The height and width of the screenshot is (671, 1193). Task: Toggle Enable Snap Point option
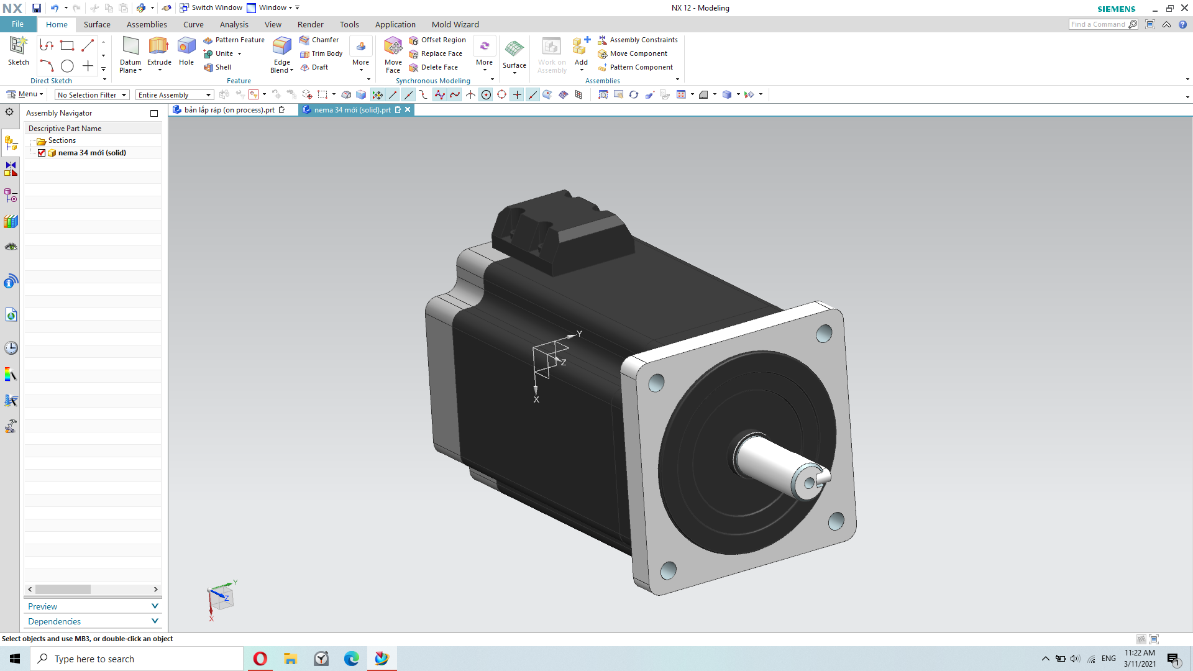(x=377, y=94)
